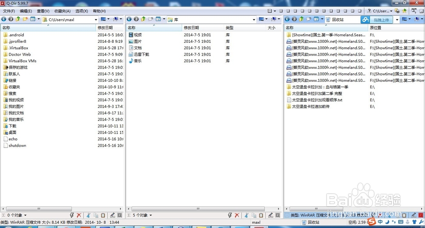Click paste clipboard icon in 库 pane bar
The width and height of the screenshot is (425, 228).
pos(261,215)
